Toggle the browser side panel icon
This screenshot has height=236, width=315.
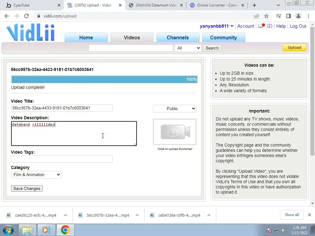pos(289,16)
